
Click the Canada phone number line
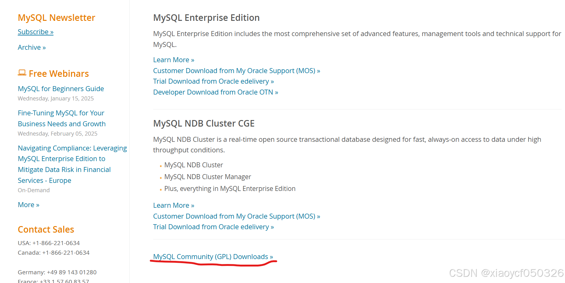[54, 253]
